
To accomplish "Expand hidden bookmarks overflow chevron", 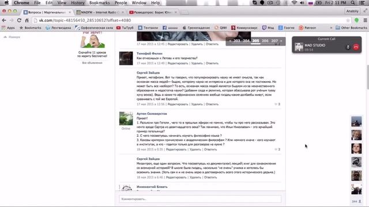I will pos(331,28).
